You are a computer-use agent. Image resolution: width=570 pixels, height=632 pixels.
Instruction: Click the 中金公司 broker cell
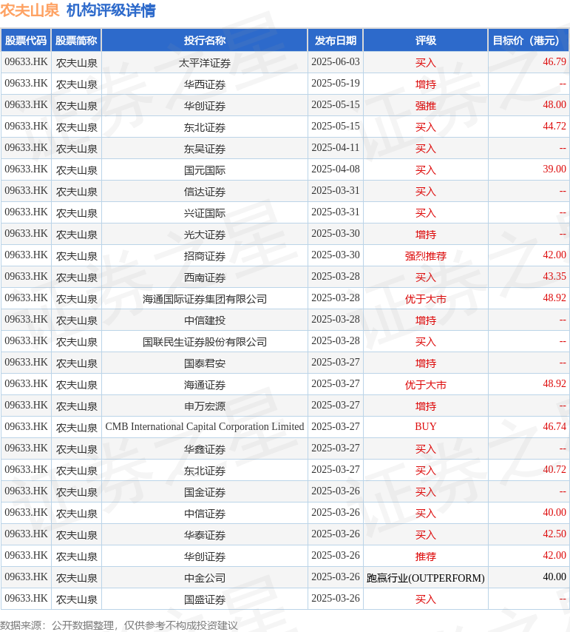point(205,578)
